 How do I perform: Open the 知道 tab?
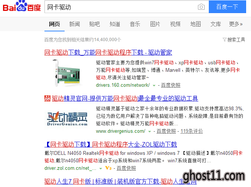point(115,24)
